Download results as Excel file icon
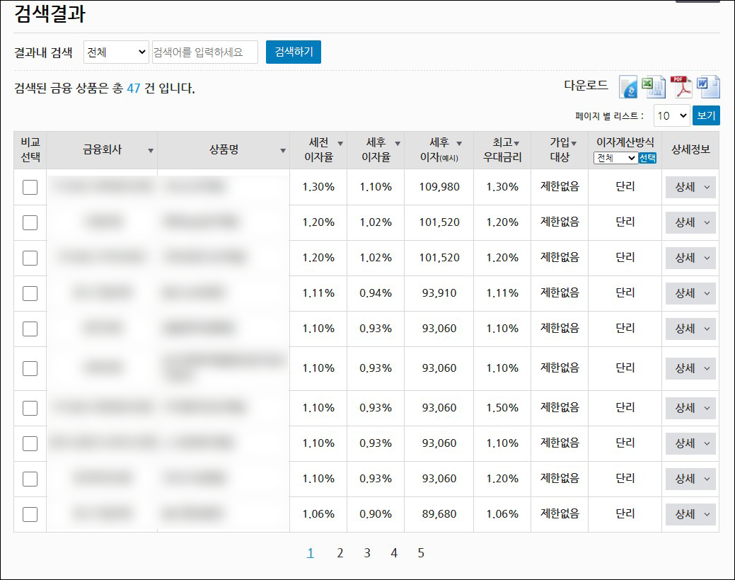The height and width of the screenshot is (580, 735). 654,87
